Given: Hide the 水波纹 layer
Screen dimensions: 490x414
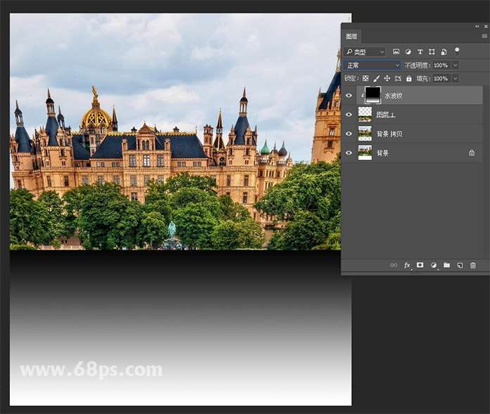Looking at the screenshot, I should tap(348, 95).
